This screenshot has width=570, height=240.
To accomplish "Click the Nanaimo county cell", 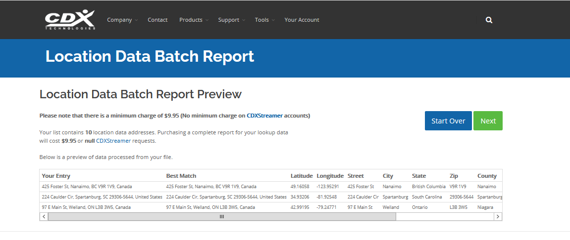I will (486, 187).
